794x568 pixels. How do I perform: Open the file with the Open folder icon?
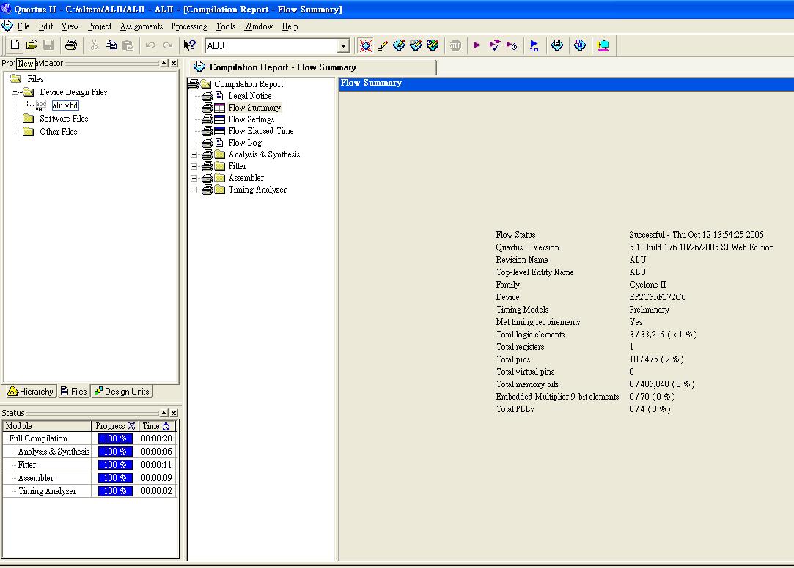click(32, 45)
